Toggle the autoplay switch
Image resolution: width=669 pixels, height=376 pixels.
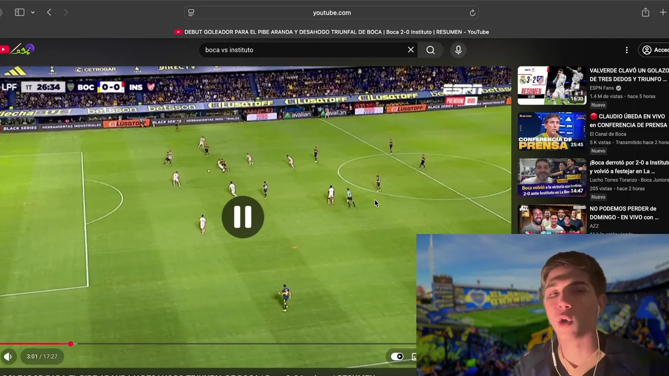tap(397, 357)
